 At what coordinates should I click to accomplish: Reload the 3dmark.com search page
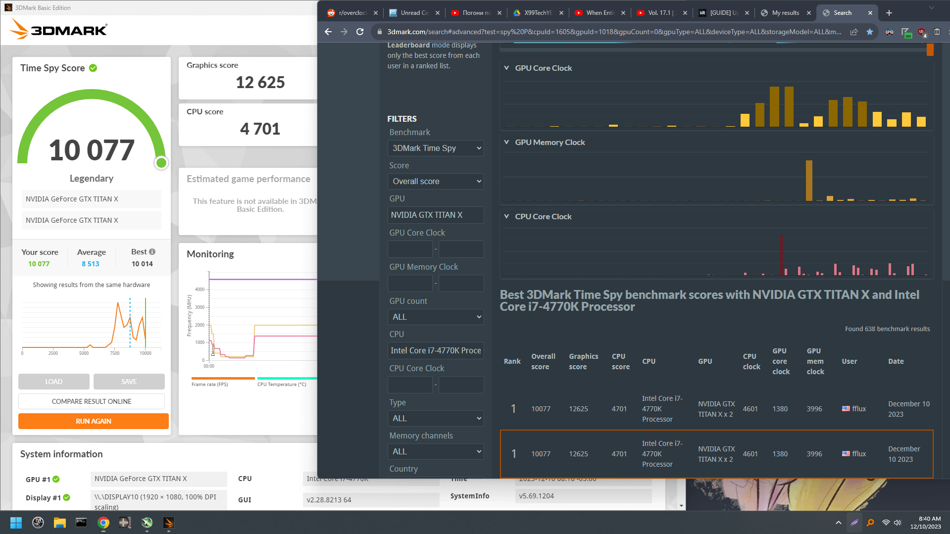pos(360,32)
